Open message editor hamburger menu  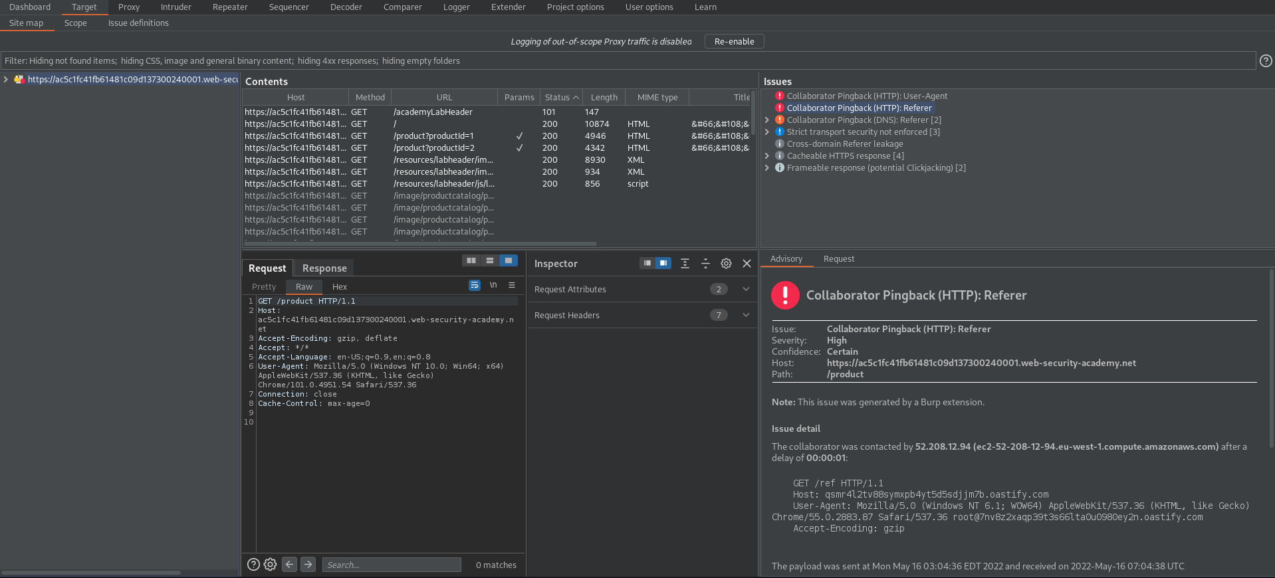click(x=512, y=285)
